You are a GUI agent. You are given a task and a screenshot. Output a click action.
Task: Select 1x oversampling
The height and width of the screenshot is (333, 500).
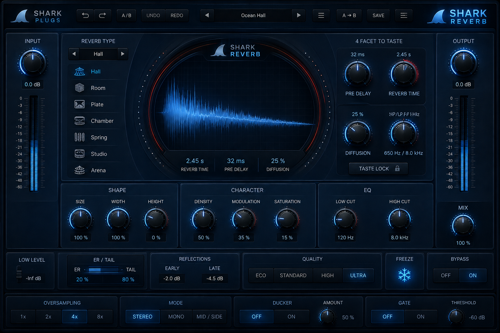[23, 317]
